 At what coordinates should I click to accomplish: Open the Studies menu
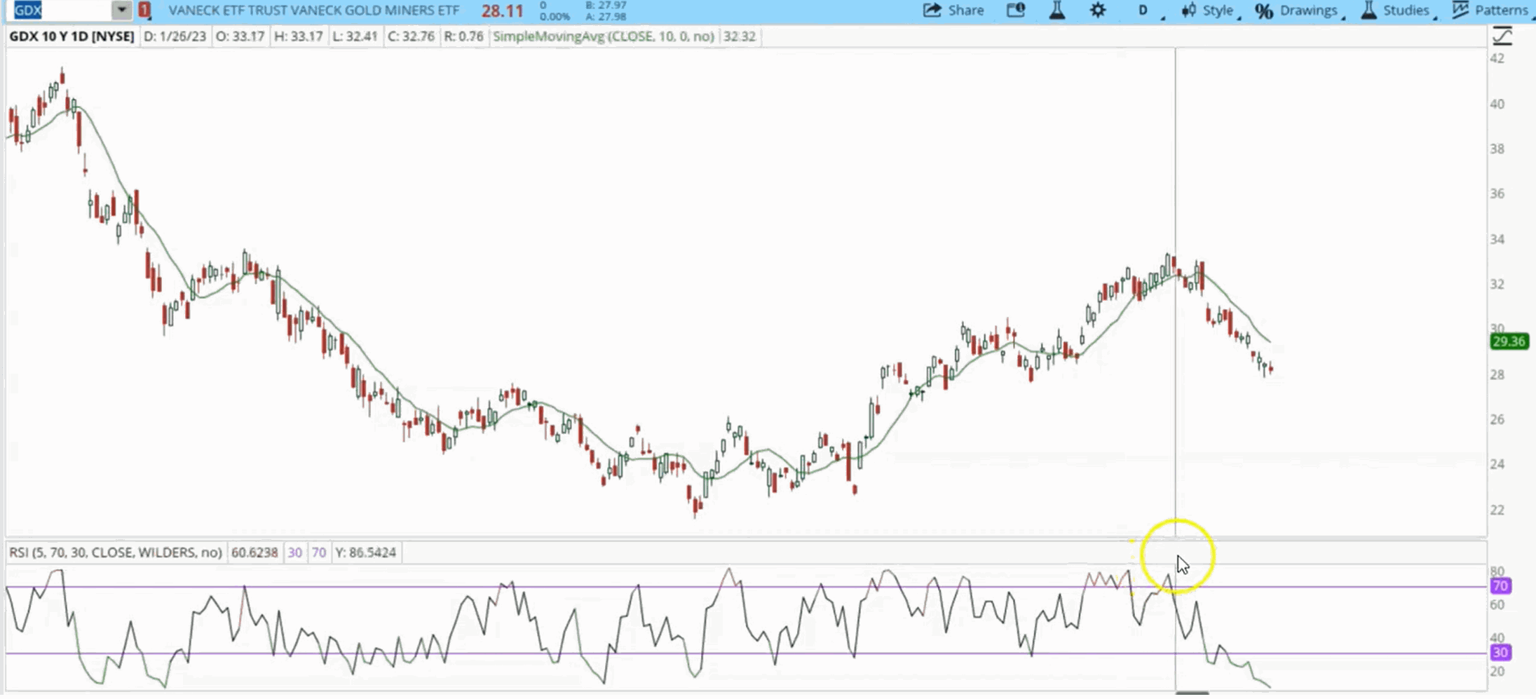(x=1406, y=11)
